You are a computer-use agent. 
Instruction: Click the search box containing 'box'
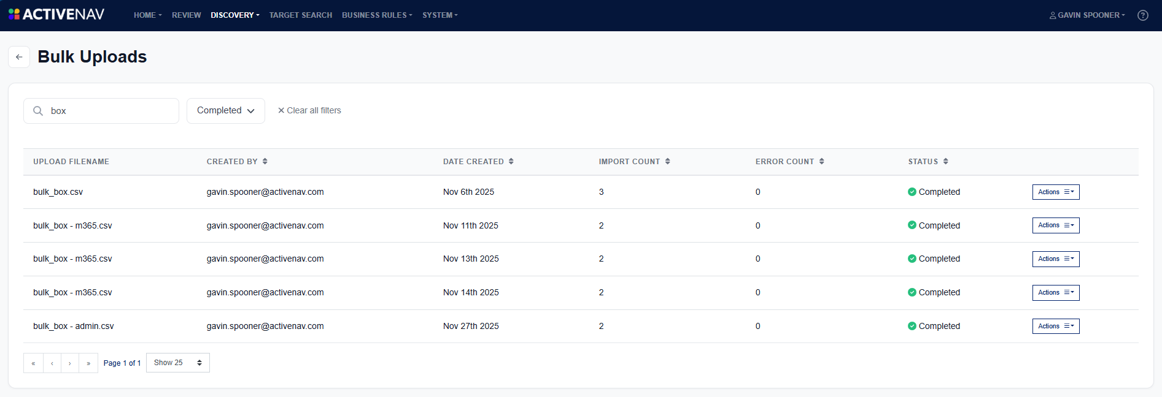(x=101, y=111)
